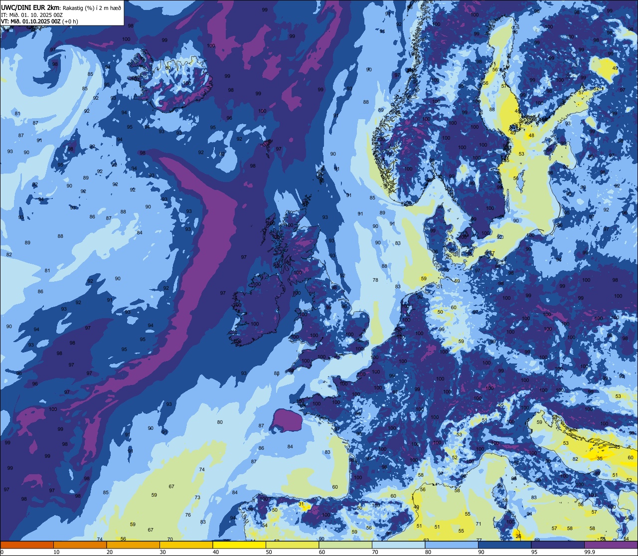Click the yellow-green 60–70 legend swatch
The height and width of the screenshot is (556, 638).
point(345,545)
